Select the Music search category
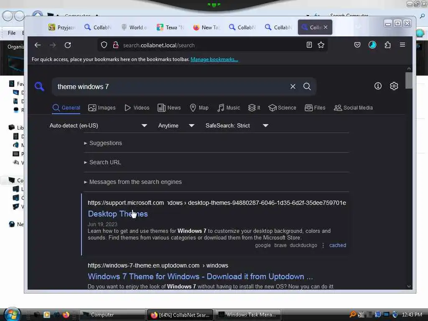This screenshot has height=321, width=428. (229, 108)
